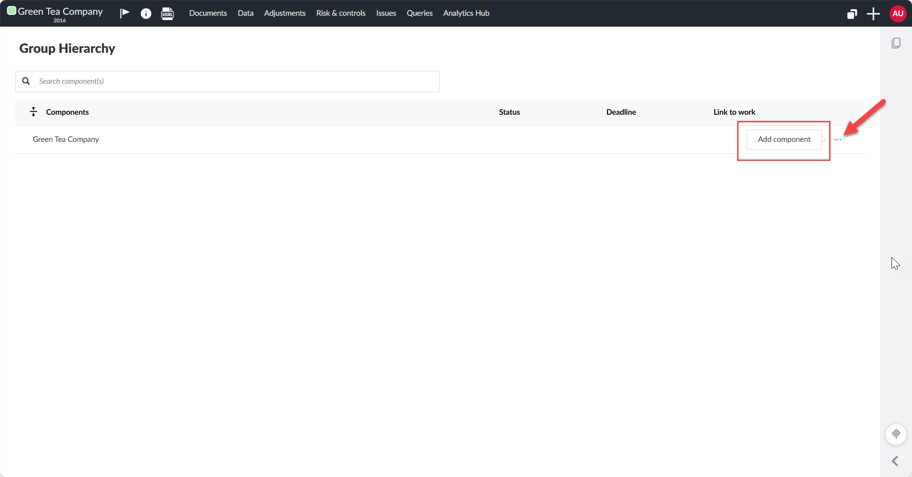Screen dimensions: 912x477
Task: Click the overlapping windows icon in top bar
Action: pos(852,14)
